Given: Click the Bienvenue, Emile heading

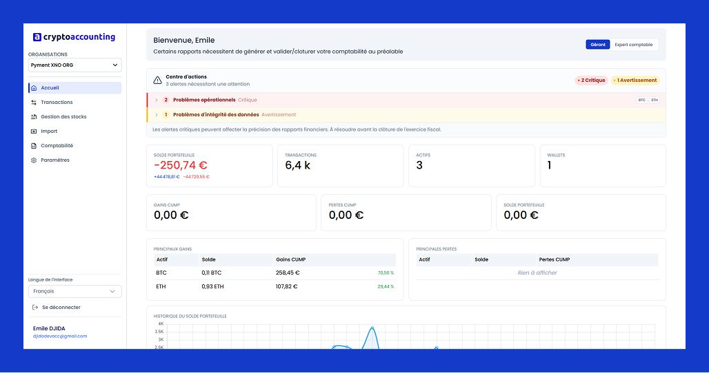Looking at the screenshot, I should pos(184,40).
